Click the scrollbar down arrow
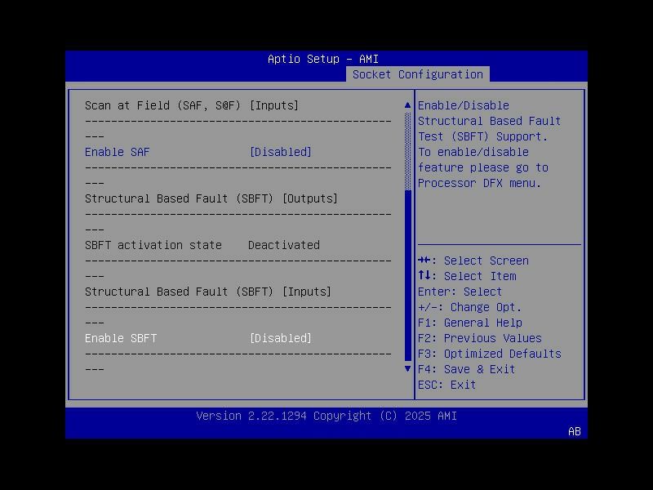Viewport: 653px width, 490px height. (407, 368)
